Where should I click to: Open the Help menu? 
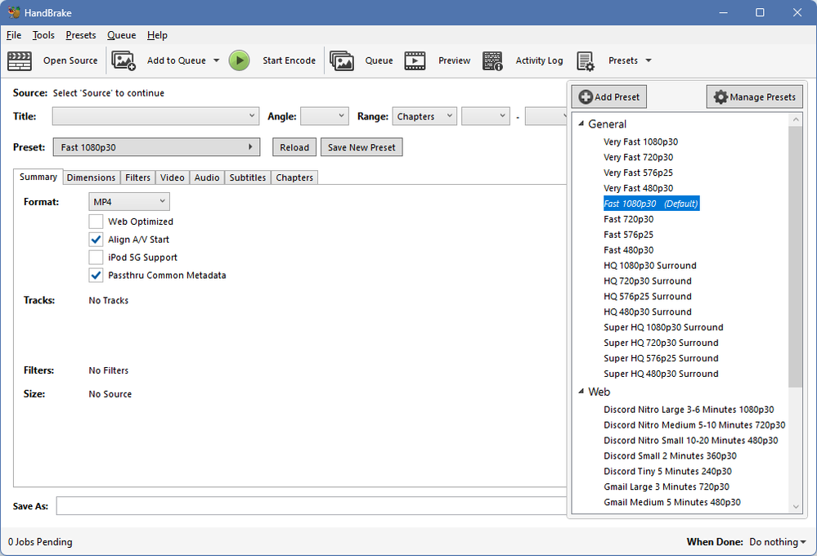coord(157,35)
